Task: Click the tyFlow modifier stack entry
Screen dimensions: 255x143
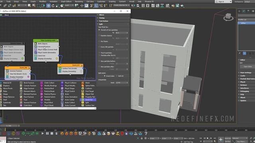Action: pos(247,23)
